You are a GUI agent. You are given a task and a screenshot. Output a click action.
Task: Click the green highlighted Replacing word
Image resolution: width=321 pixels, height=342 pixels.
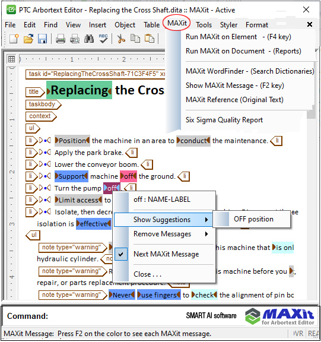[x=80, y=90]
